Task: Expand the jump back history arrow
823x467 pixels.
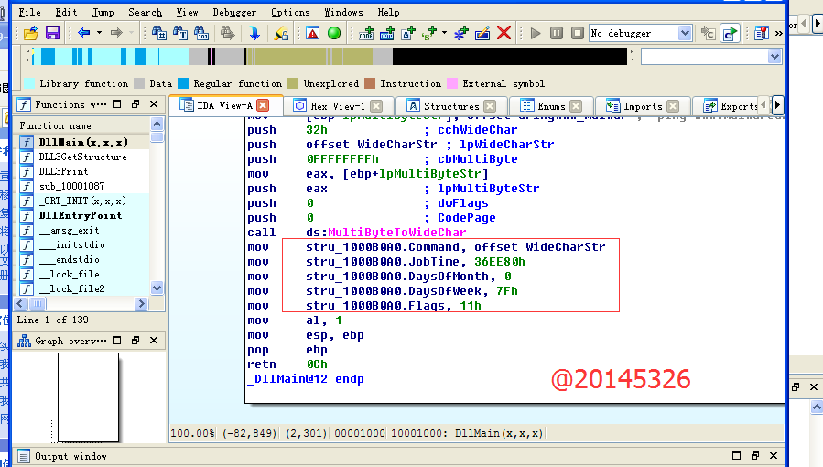Action: coord(98,33)
